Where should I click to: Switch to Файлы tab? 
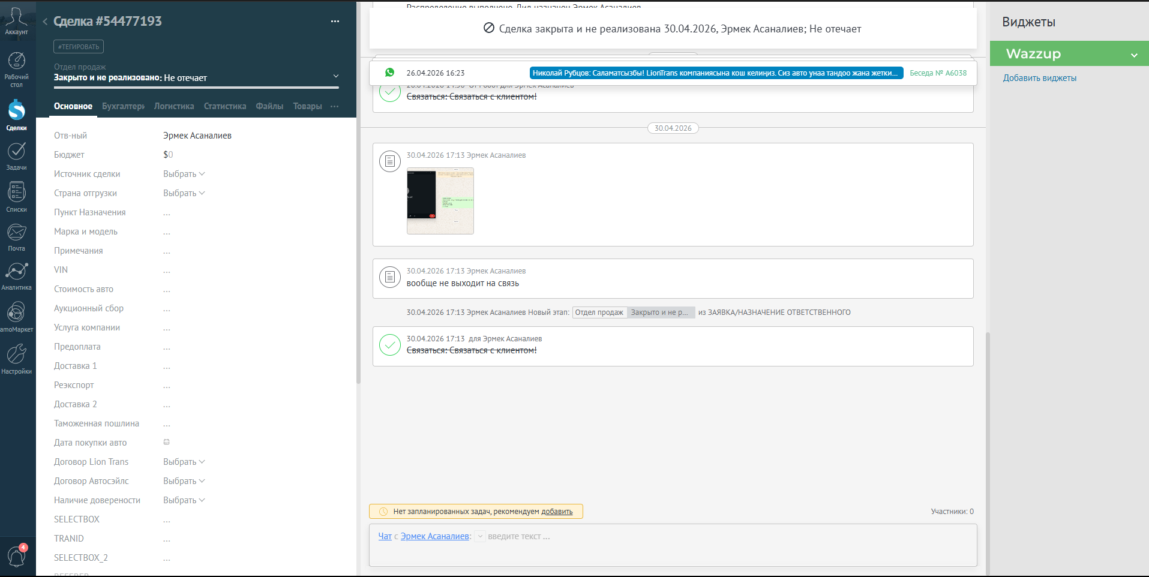pyautogui.click(x=269, y=106)
